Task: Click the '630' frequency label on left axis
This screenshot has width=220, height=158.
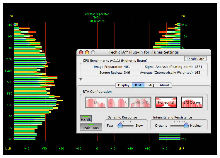Action: [10, 82]
